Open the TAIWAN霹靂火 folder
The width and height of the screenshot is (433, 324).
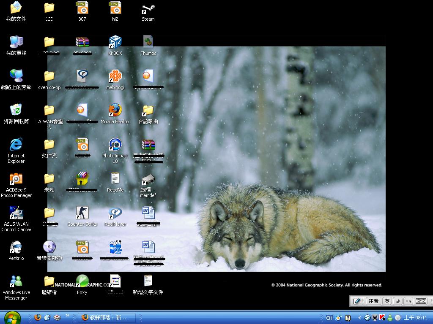point(49,116)
